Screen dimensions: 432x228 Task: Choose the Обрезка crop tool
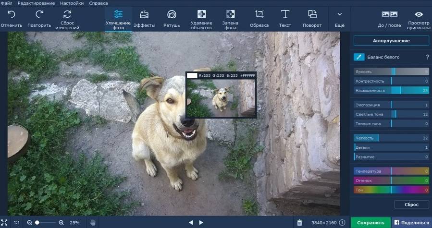click(x=259, y=14)
